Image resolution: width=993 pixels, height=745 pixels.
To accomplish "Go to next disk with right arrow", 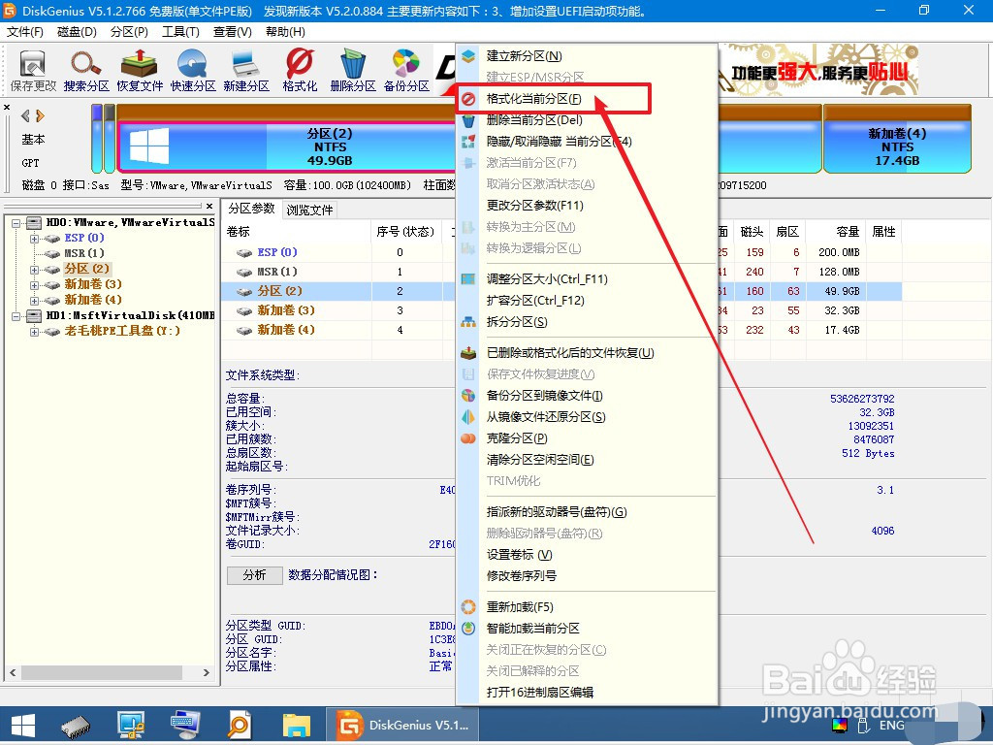I will 41,116.
